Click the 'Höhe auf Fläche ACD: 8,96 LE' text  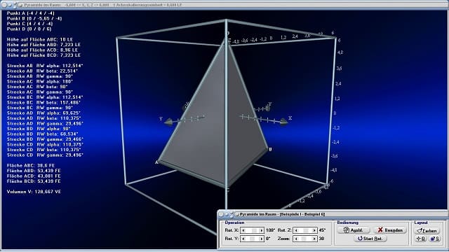42,50
